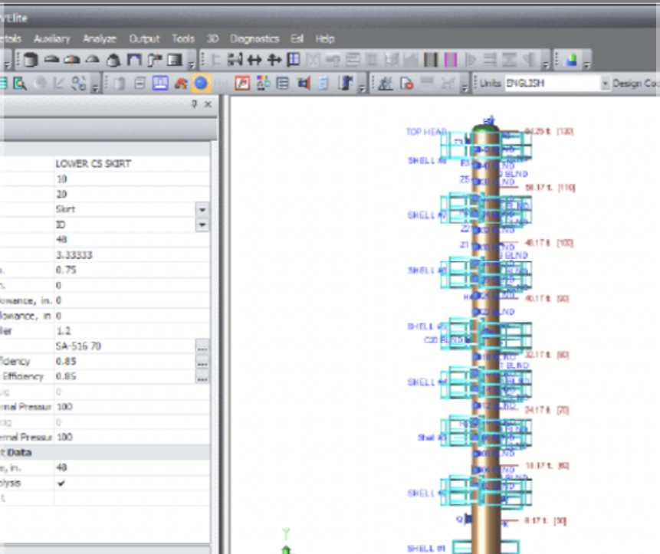Close the properties panel
The width and height of the screenshot is (660, 554).
tap(208, 104)
